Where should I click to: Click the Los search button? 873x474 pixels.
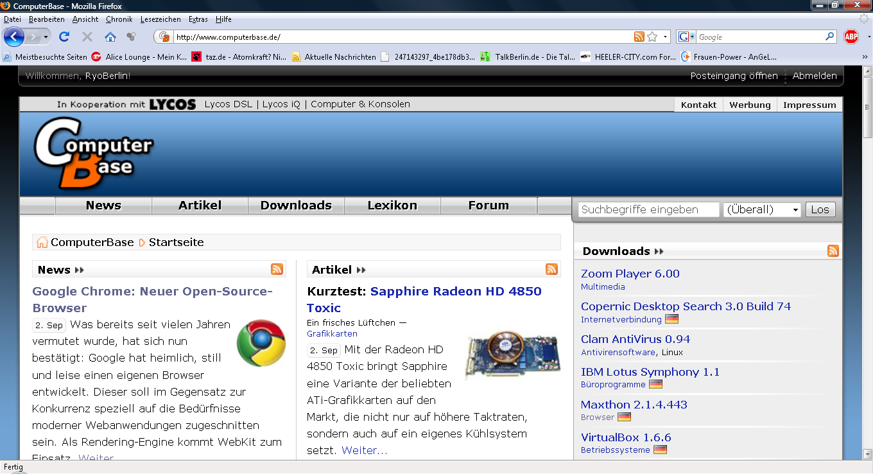coord(820,209)
